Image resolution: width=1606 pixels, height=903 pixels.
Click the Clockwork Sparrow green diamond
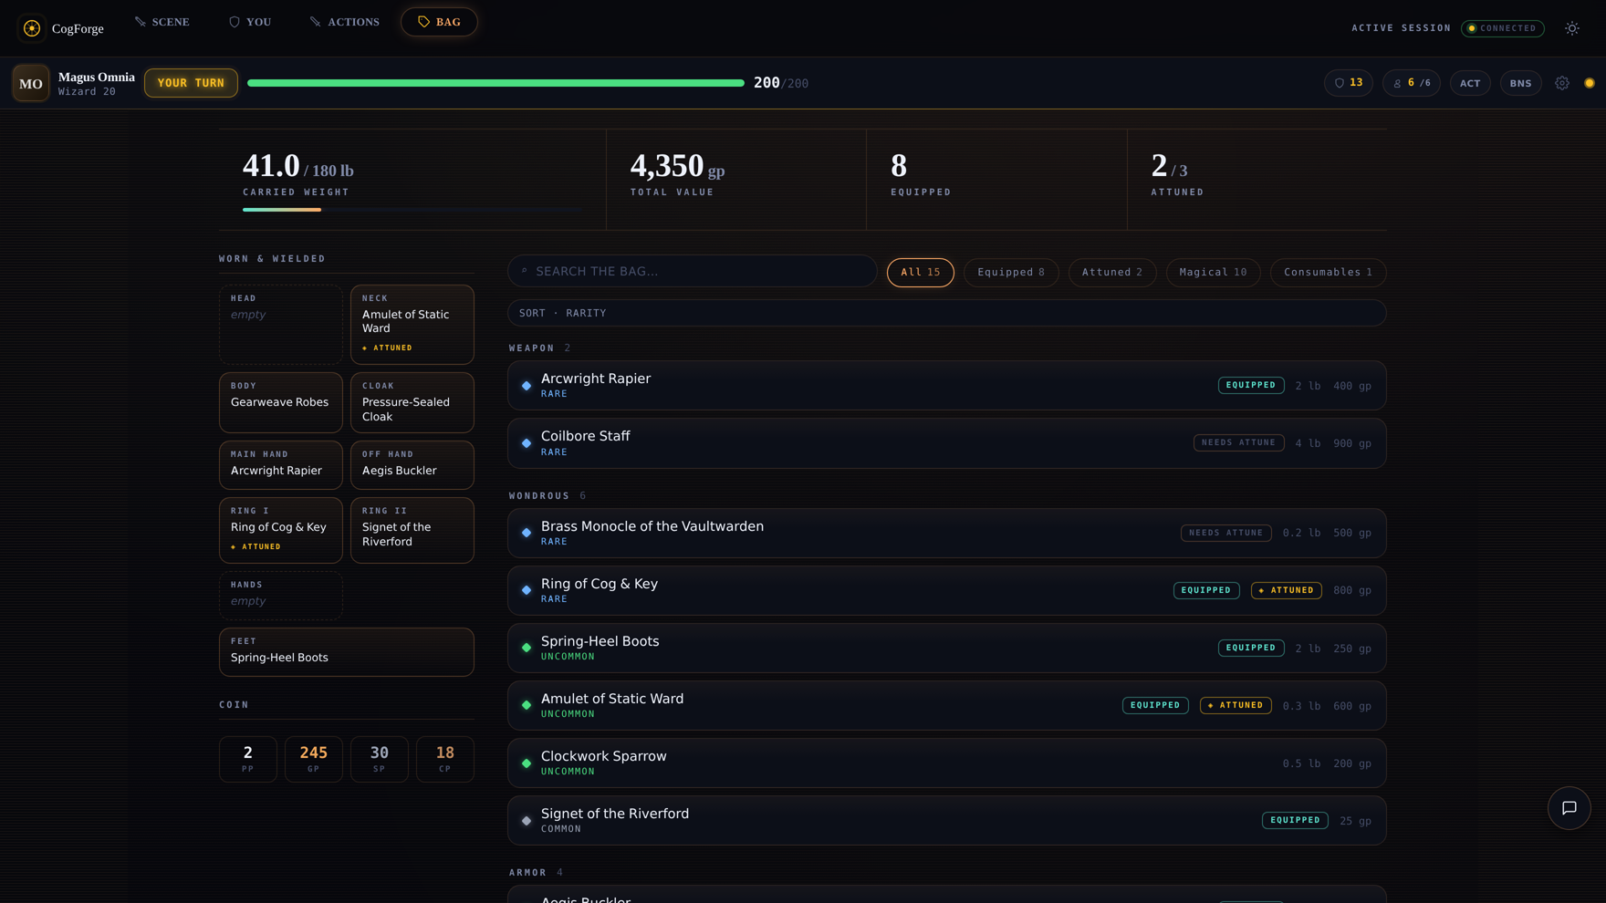click(527, 763)
